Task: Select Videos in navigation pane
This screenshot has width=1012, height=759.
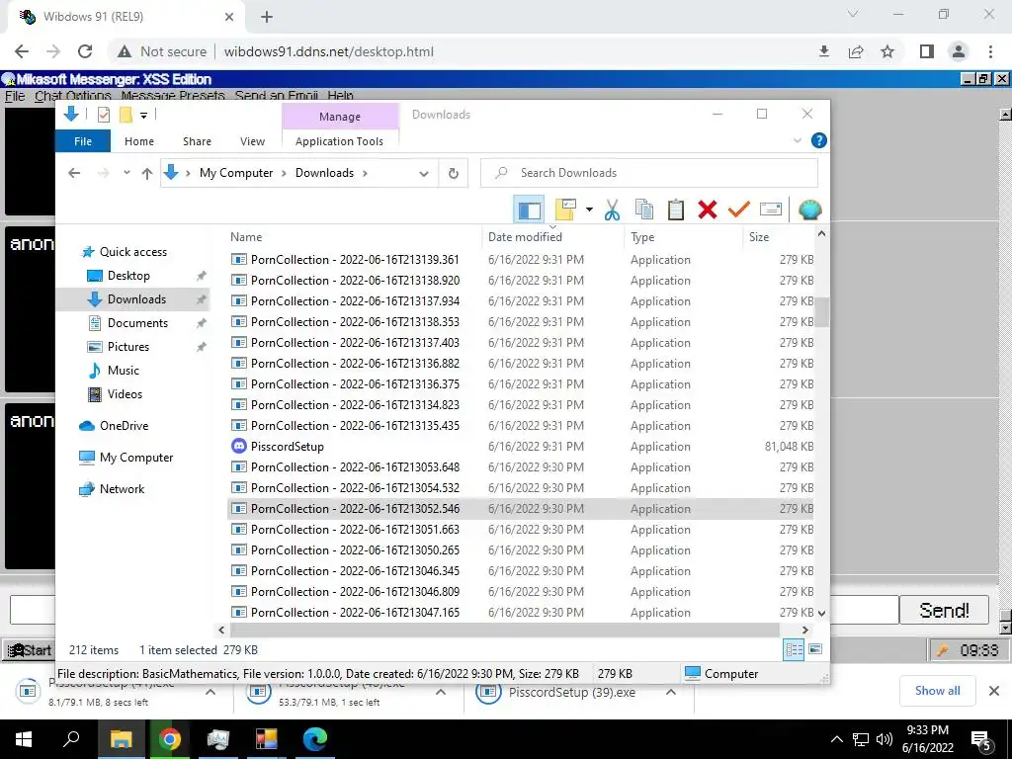Action: [125, 393]
